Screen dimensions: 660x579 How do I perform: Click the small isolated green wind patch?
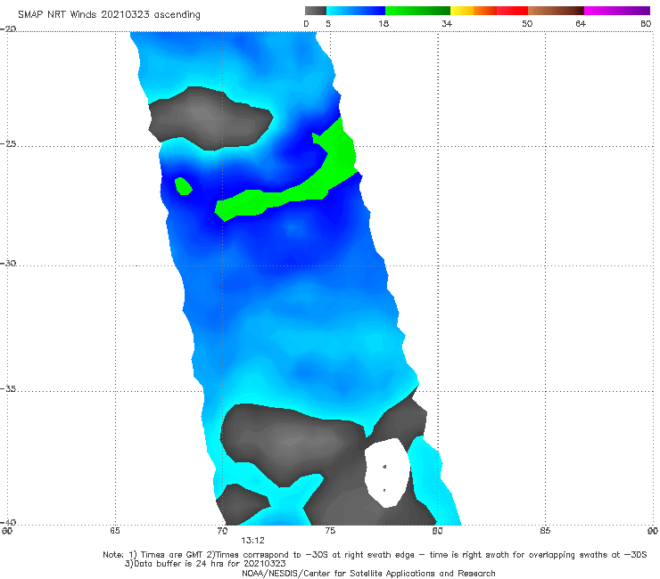click(184, 186)
